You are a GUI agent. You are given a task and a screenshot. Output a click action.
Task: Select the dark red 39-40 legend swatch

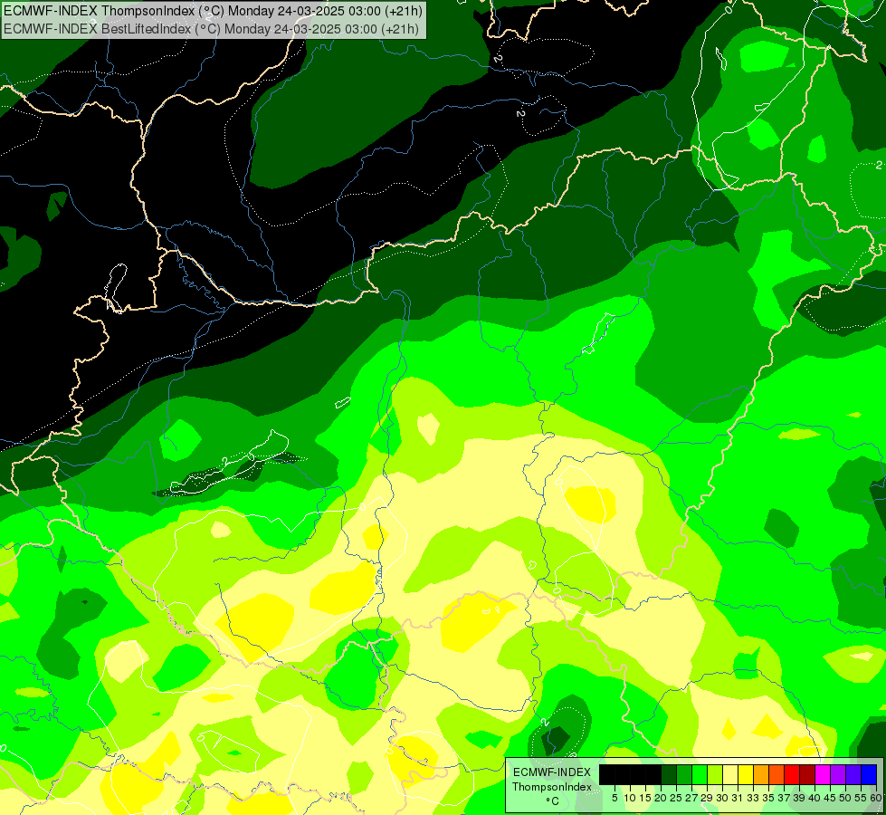click(807, 774)
